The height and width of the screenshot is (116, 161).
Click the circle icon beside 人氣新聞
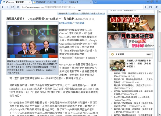coord(112,54)
